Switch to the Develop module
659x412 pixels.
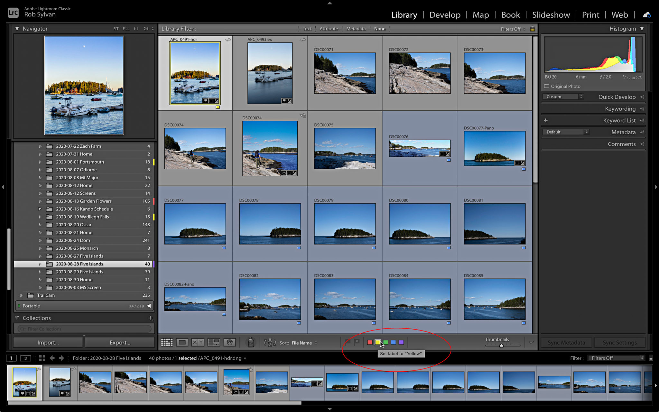pyautogui.click(x=445, y=14)
